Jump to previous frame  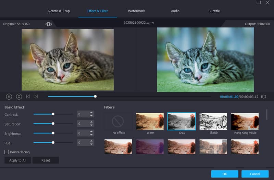coord(28,97)
